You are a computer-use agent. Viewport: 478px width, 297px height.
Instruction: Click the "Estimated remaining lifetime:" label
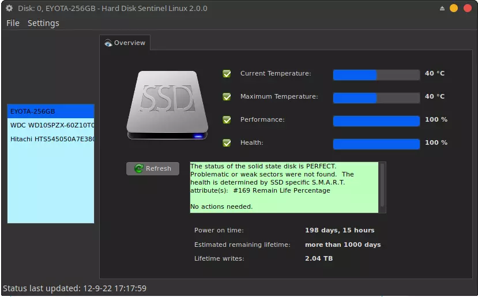click(242, 245)
